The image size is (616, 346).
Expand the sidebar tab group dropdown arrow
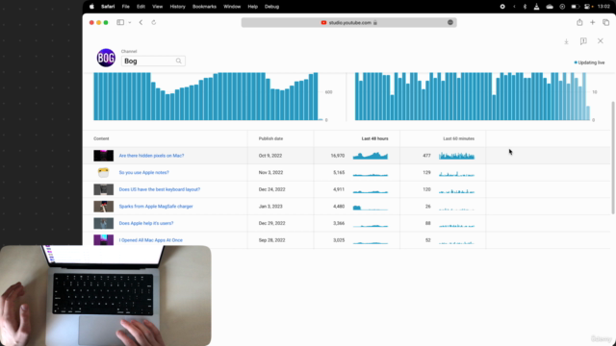click(x=130, y=22)
